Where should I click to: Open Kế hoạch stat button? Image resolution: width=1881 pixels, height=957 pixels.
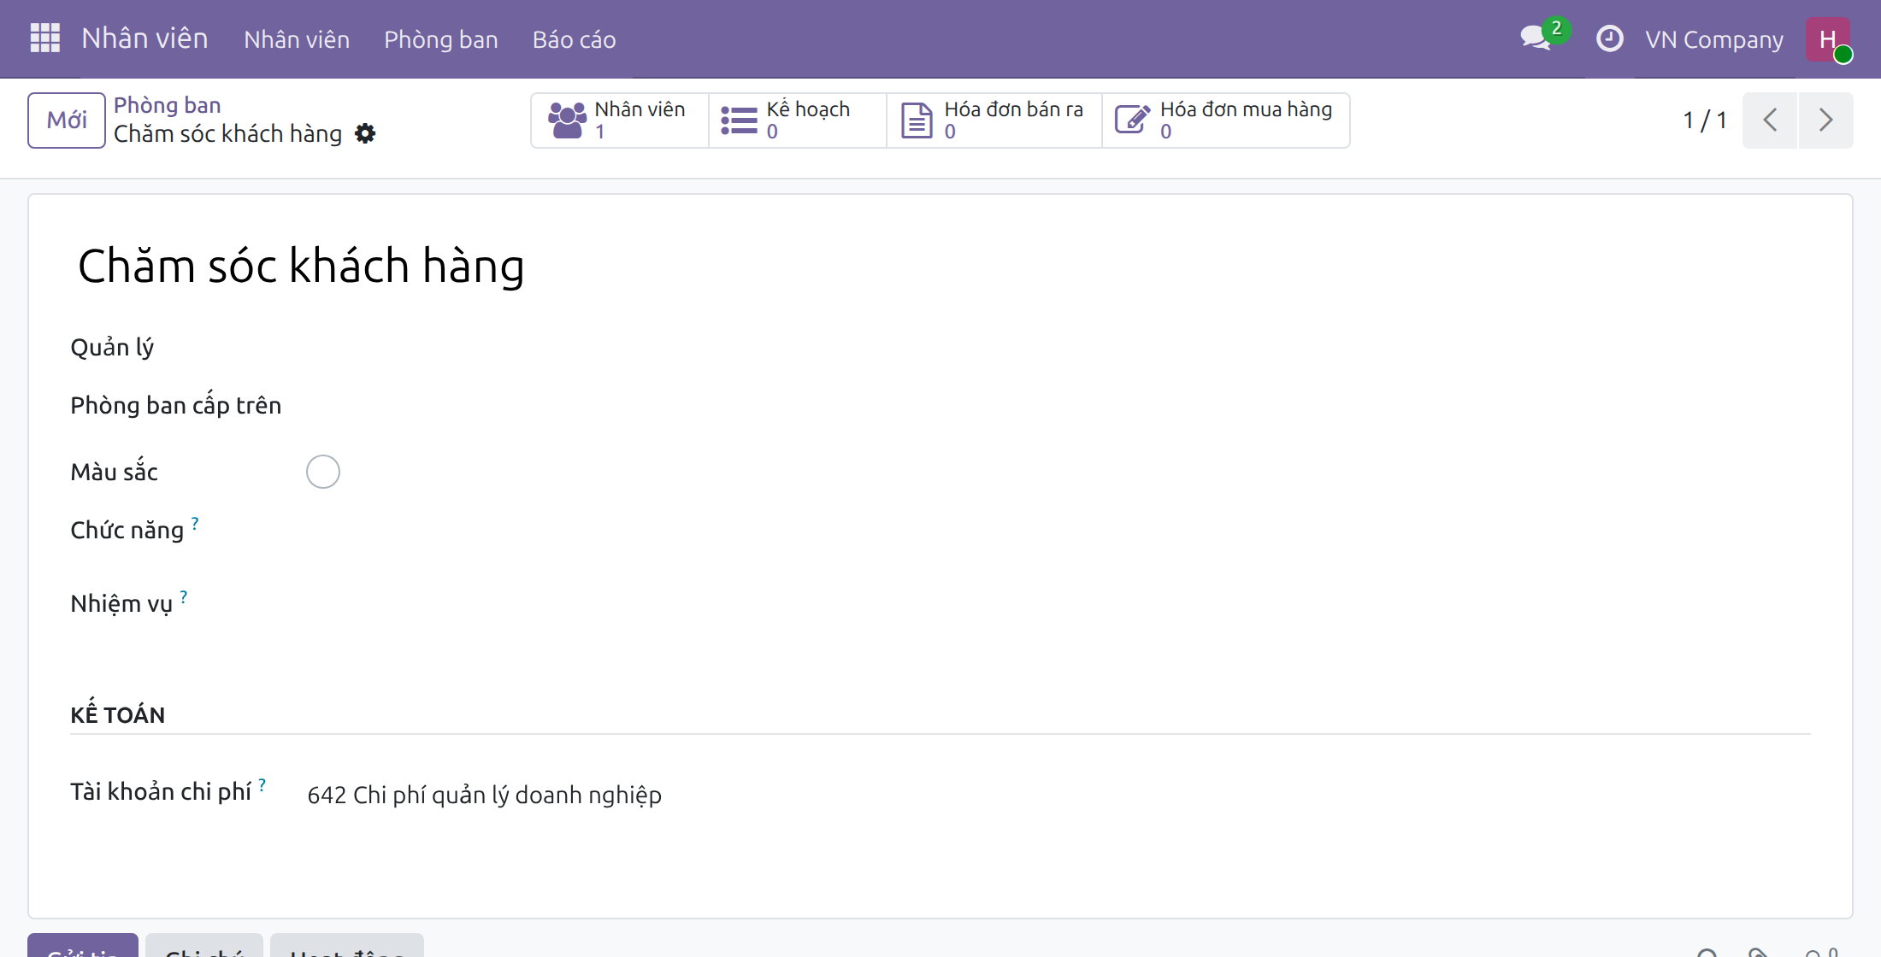coord(798,120)
